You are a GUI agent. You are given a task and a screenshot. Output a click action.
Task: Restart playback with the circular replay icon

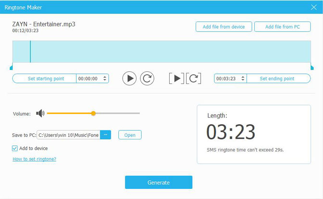[147, 78]
